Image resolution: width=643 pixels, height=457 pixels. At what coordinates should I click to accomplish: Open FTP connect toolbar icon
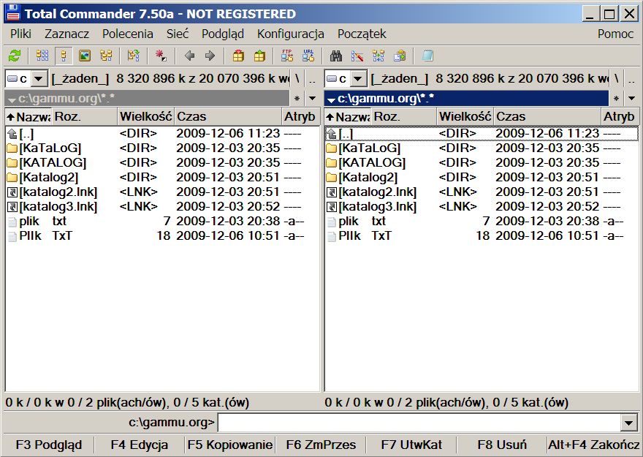pos(287,56)
